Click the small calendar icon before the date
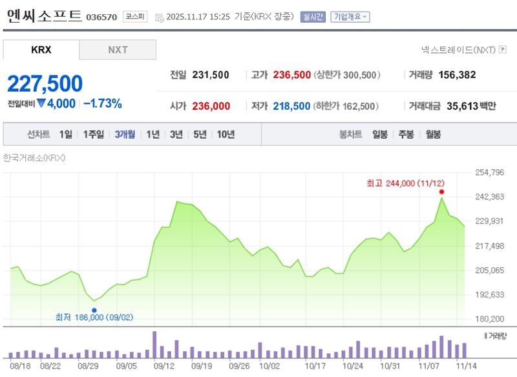517x377 pixels. (158, 17)
